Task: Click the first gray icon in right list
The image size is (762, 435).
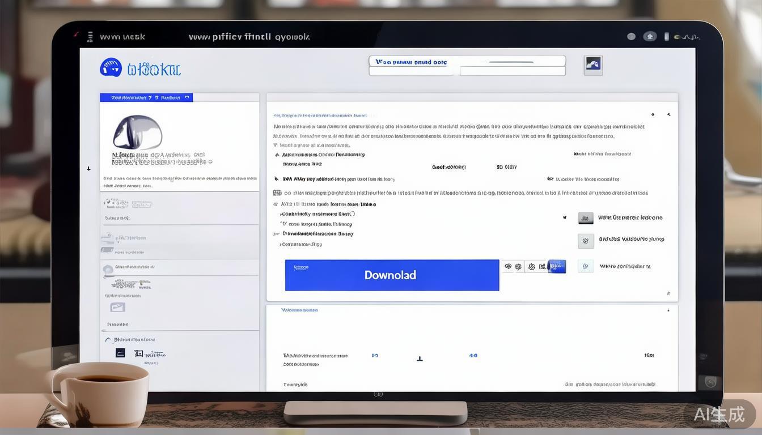Action: click(586, 218)
